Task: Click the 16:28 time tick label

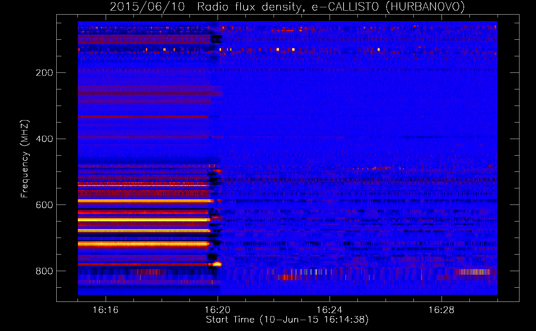Action: (441, 310)
